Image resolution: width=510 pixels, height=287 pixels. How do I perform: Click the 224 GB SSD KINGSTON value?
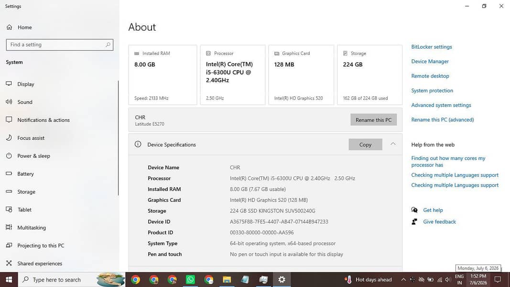272,211
